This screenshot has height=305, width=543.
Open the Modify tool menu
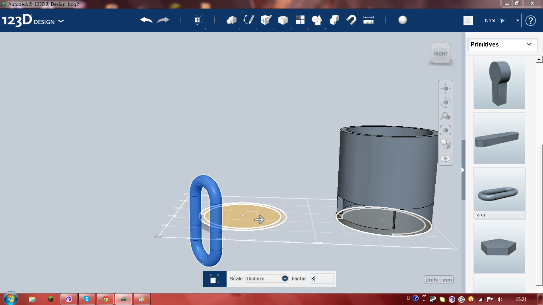pyautogui.click(x=283, y=20)
